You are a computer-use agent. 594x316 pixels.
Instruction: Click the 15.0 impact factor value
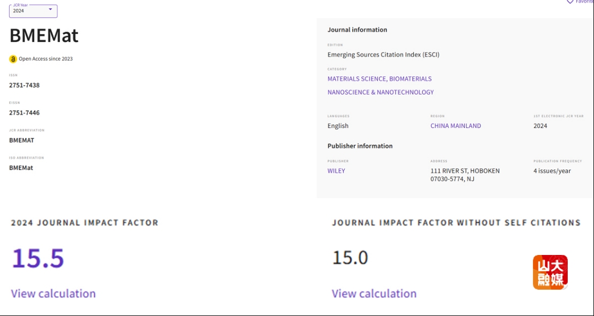point(351,258)
